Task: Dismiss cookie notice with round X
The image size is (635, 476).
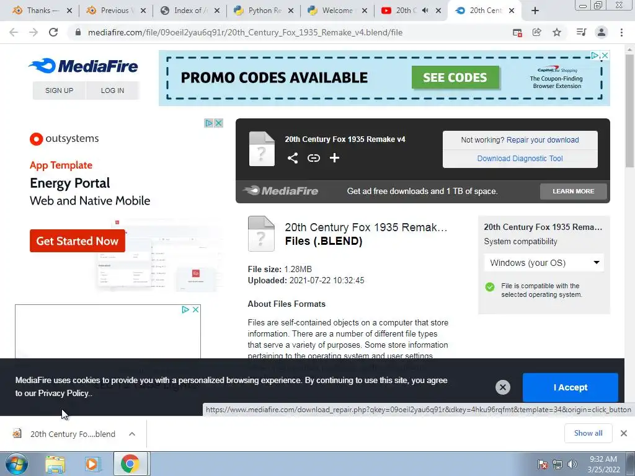Action: [502, 387]
